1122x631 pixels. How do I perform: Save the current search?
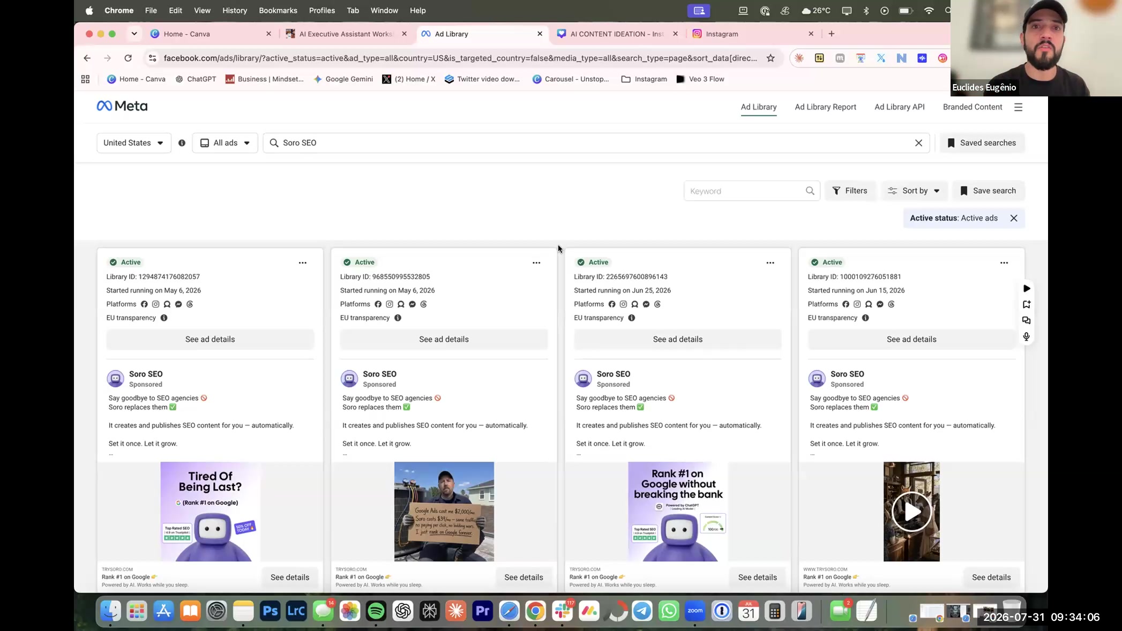point(988,191)
